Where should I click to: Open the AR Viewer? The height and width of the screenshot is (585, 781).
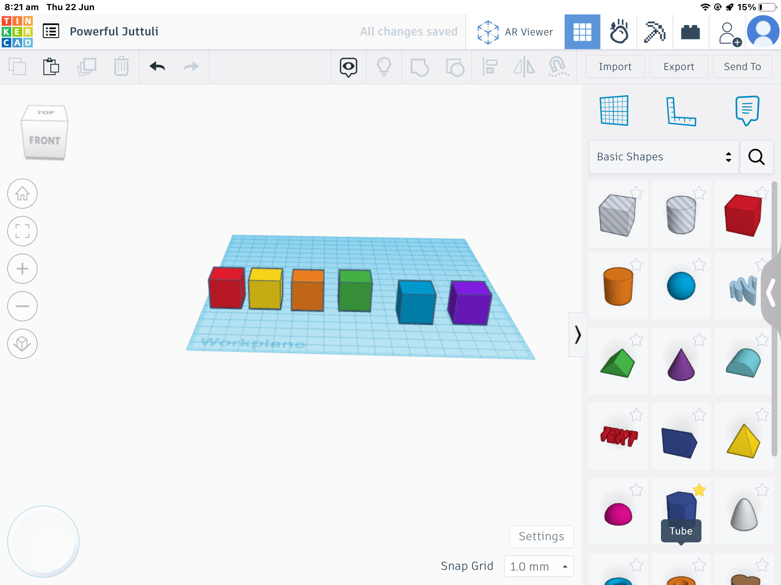tap(515, 32)
